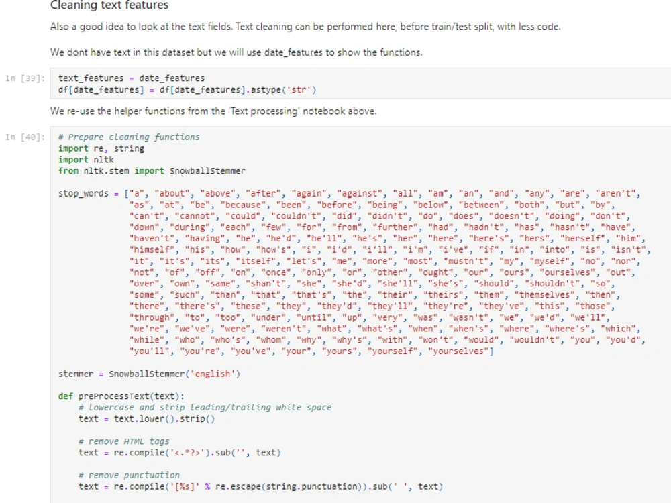Click the "# remove HTML tags" comment
Screen dimensions: 671x503
(123, 441)
